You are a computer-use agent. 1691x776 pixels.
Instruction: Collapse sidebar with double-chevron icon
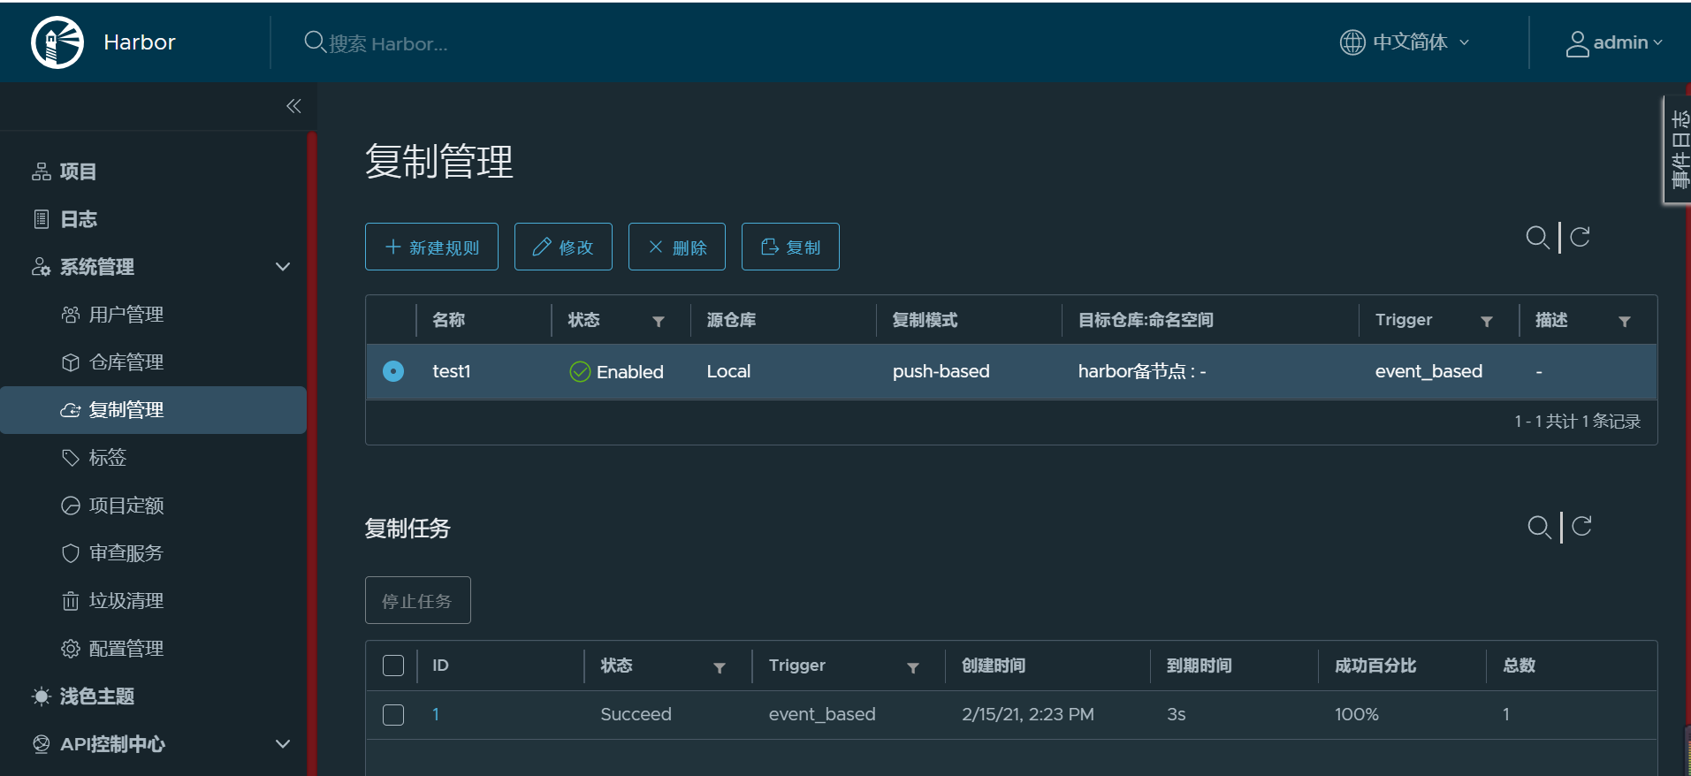tap(293, 106)
